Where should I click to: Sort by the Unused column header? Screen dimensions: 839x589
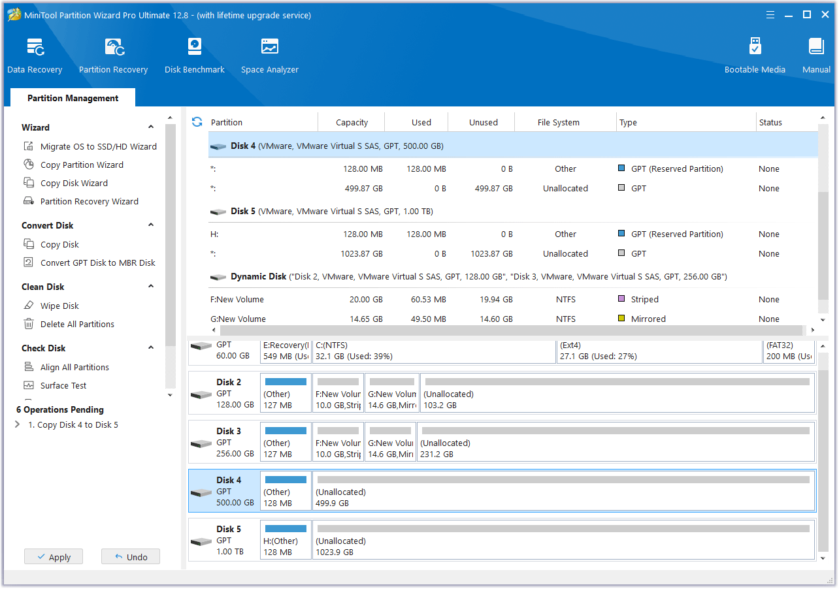482,122
